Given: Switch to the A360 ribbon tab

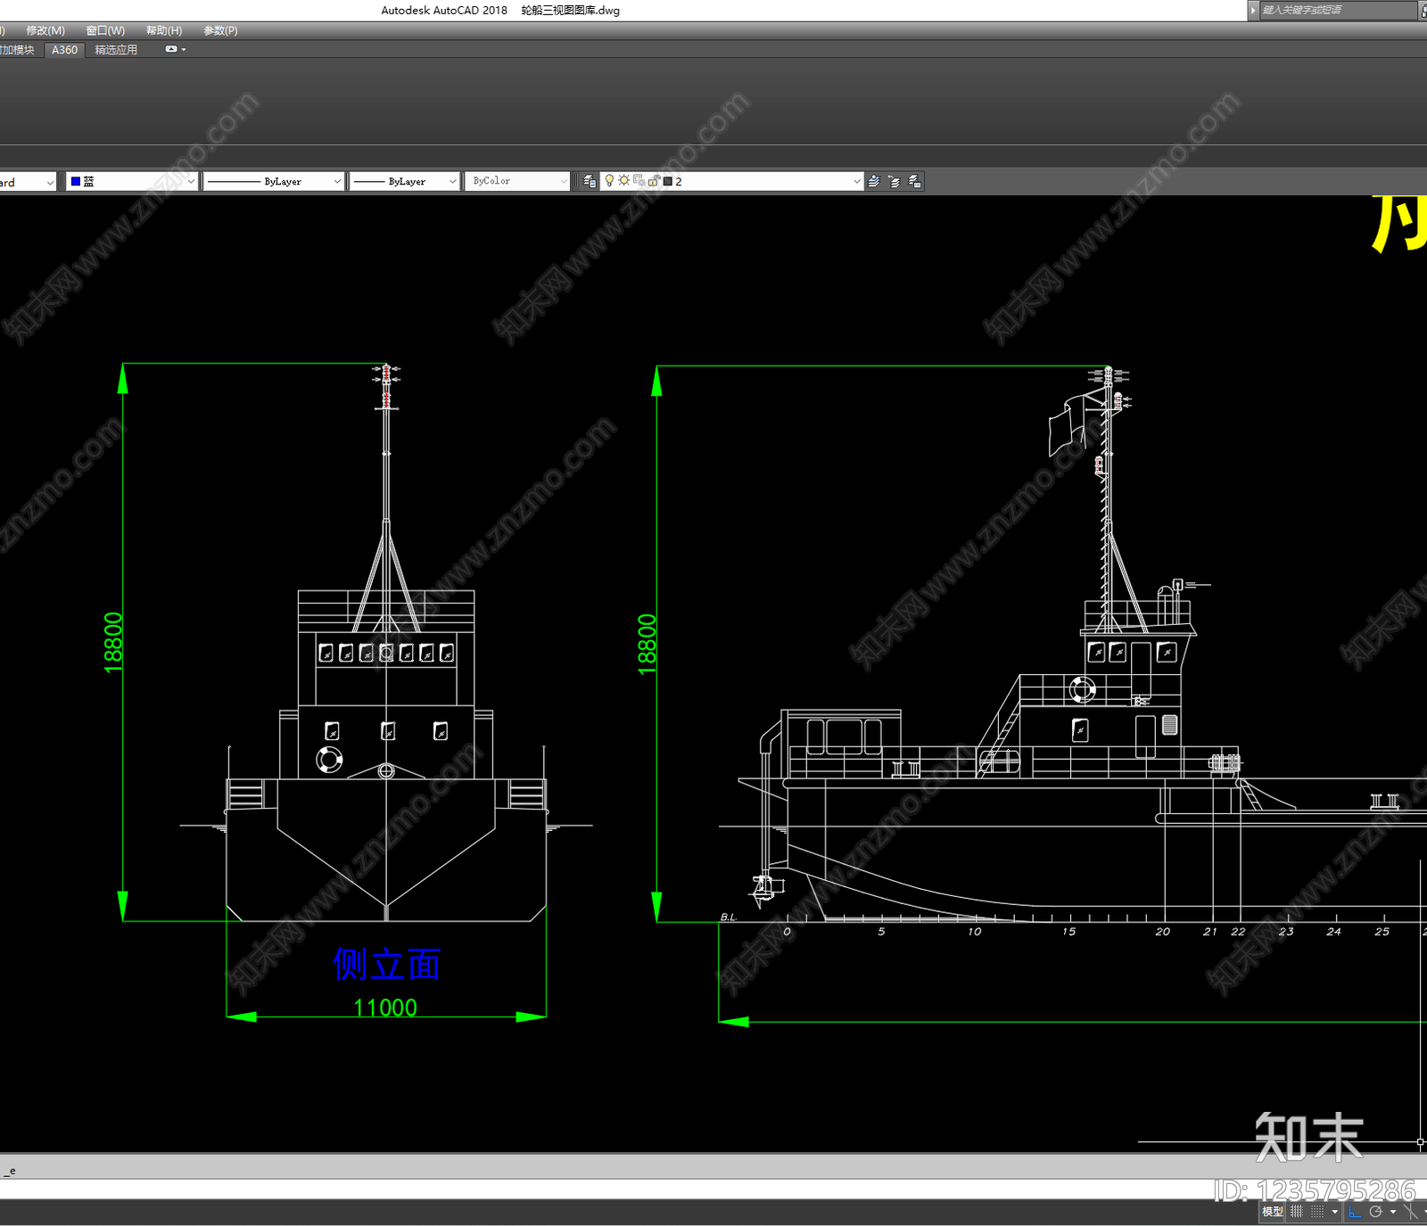Looking at the screenshot, I should (64, 50).
